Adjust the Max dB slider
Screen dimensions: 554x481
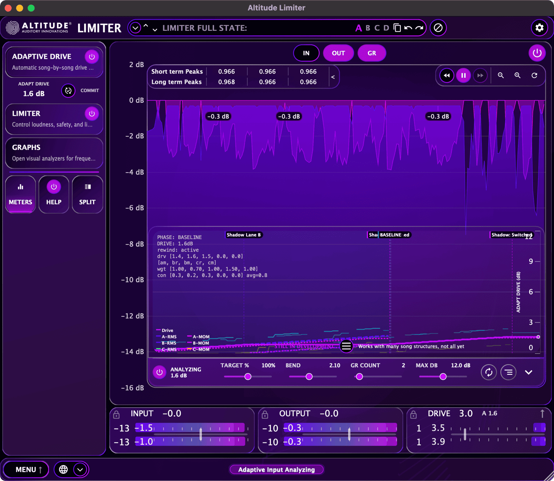[x=443, y=376]
